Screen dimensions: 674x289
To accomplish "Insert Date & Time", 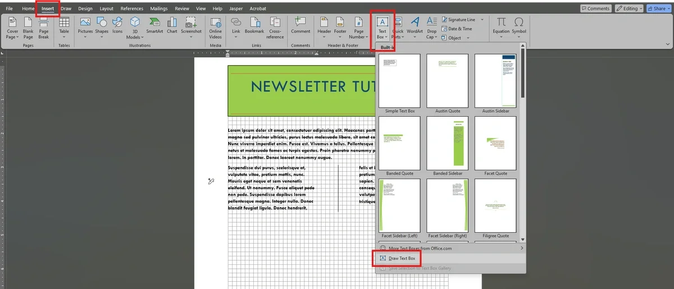I will click(x=456, y=29).
